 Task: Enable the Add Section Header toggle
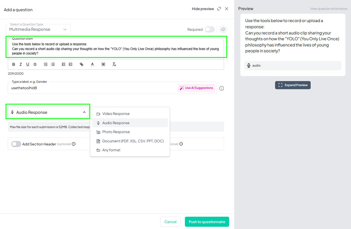[x=16, y=144]
